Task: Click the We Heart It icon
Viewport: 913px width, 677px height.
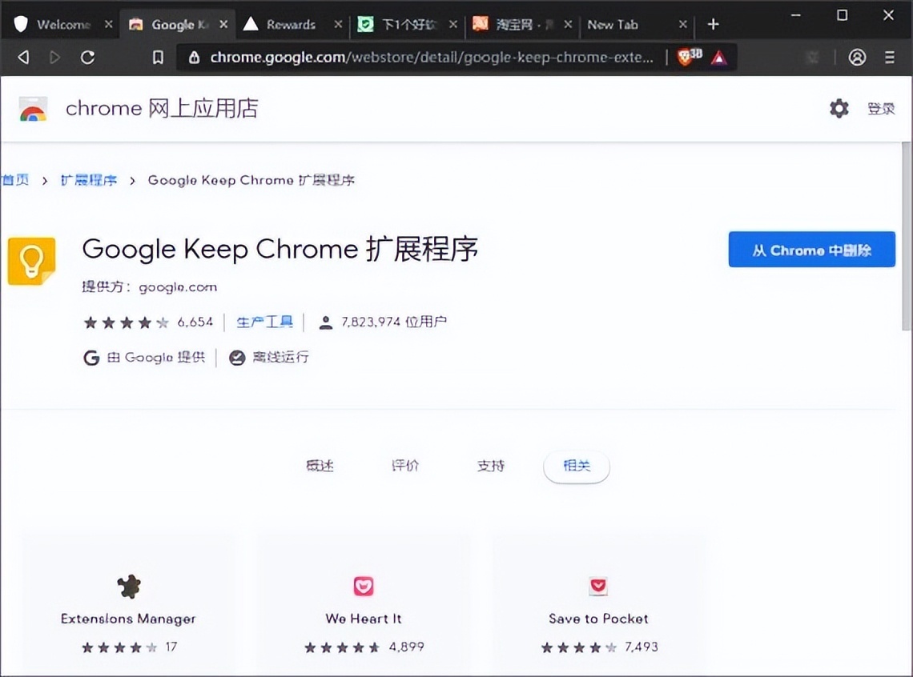Action: pyautogui.click(x=364, y=587)
